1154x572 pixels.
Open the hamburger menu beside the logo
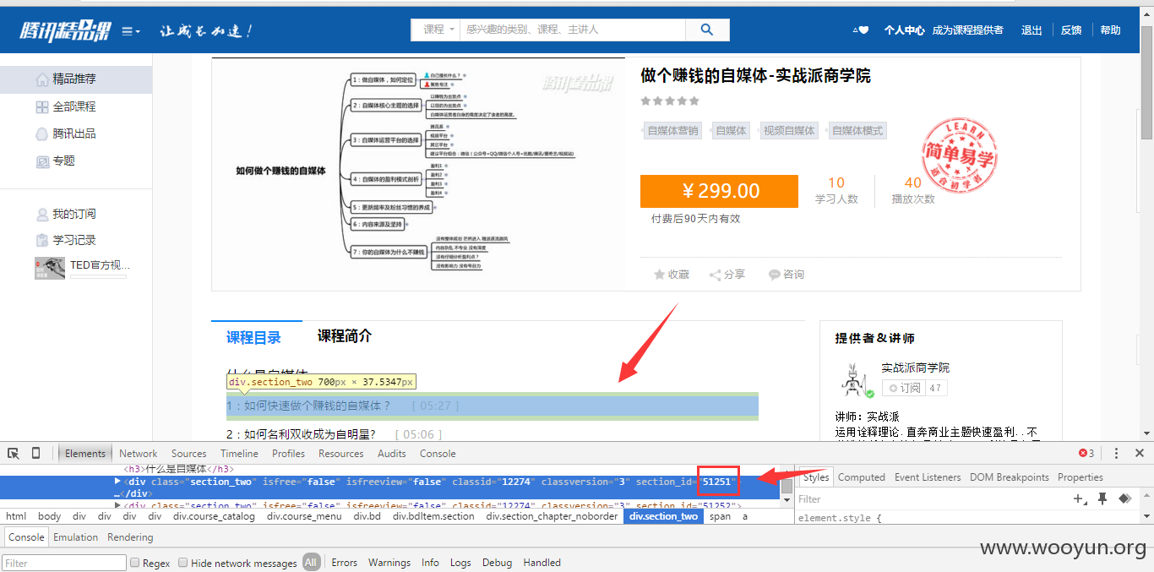pos(130,31)
